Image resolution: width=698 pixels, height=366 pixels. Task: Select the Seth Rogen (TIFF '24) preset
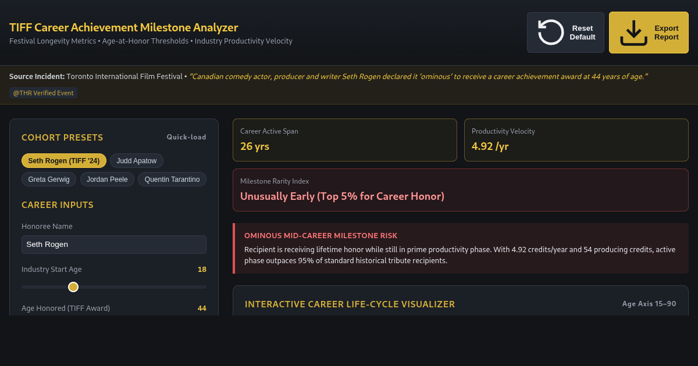click(x=64, y=161)
